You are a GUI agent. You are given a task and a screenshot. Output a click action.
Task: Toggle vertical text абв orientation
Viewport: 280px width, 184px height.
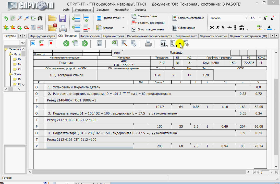pyautogui.click(x=235, y=27)
